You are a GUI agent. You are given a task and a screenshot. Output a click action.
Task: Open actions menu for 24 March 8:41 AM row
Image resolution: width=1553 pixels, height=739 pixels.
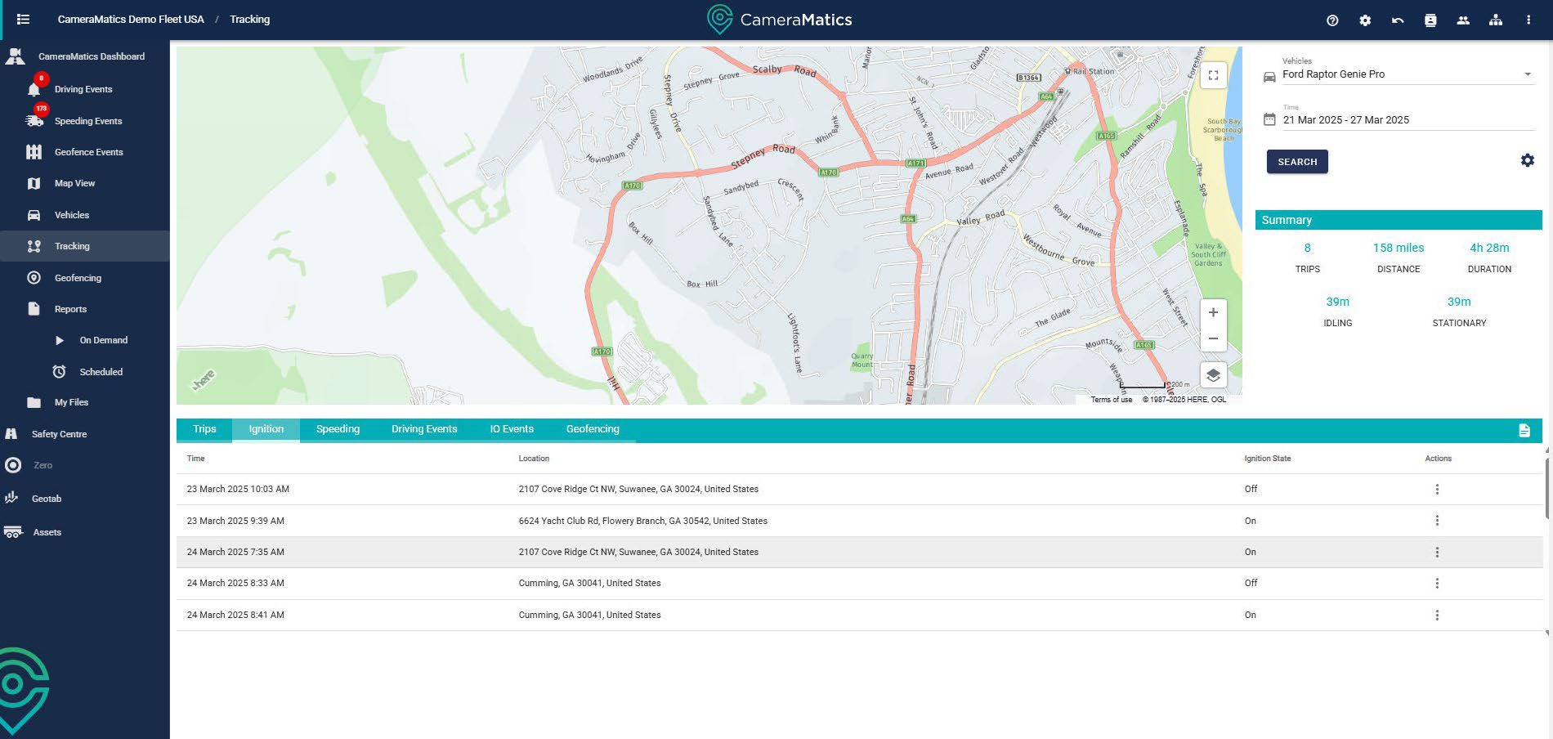point(1437,615)
